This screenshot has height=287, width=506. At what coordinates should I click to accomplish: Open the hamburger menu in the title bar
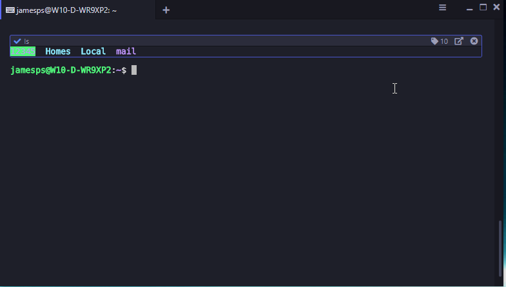pyautogui.click(x=442, y=8)
